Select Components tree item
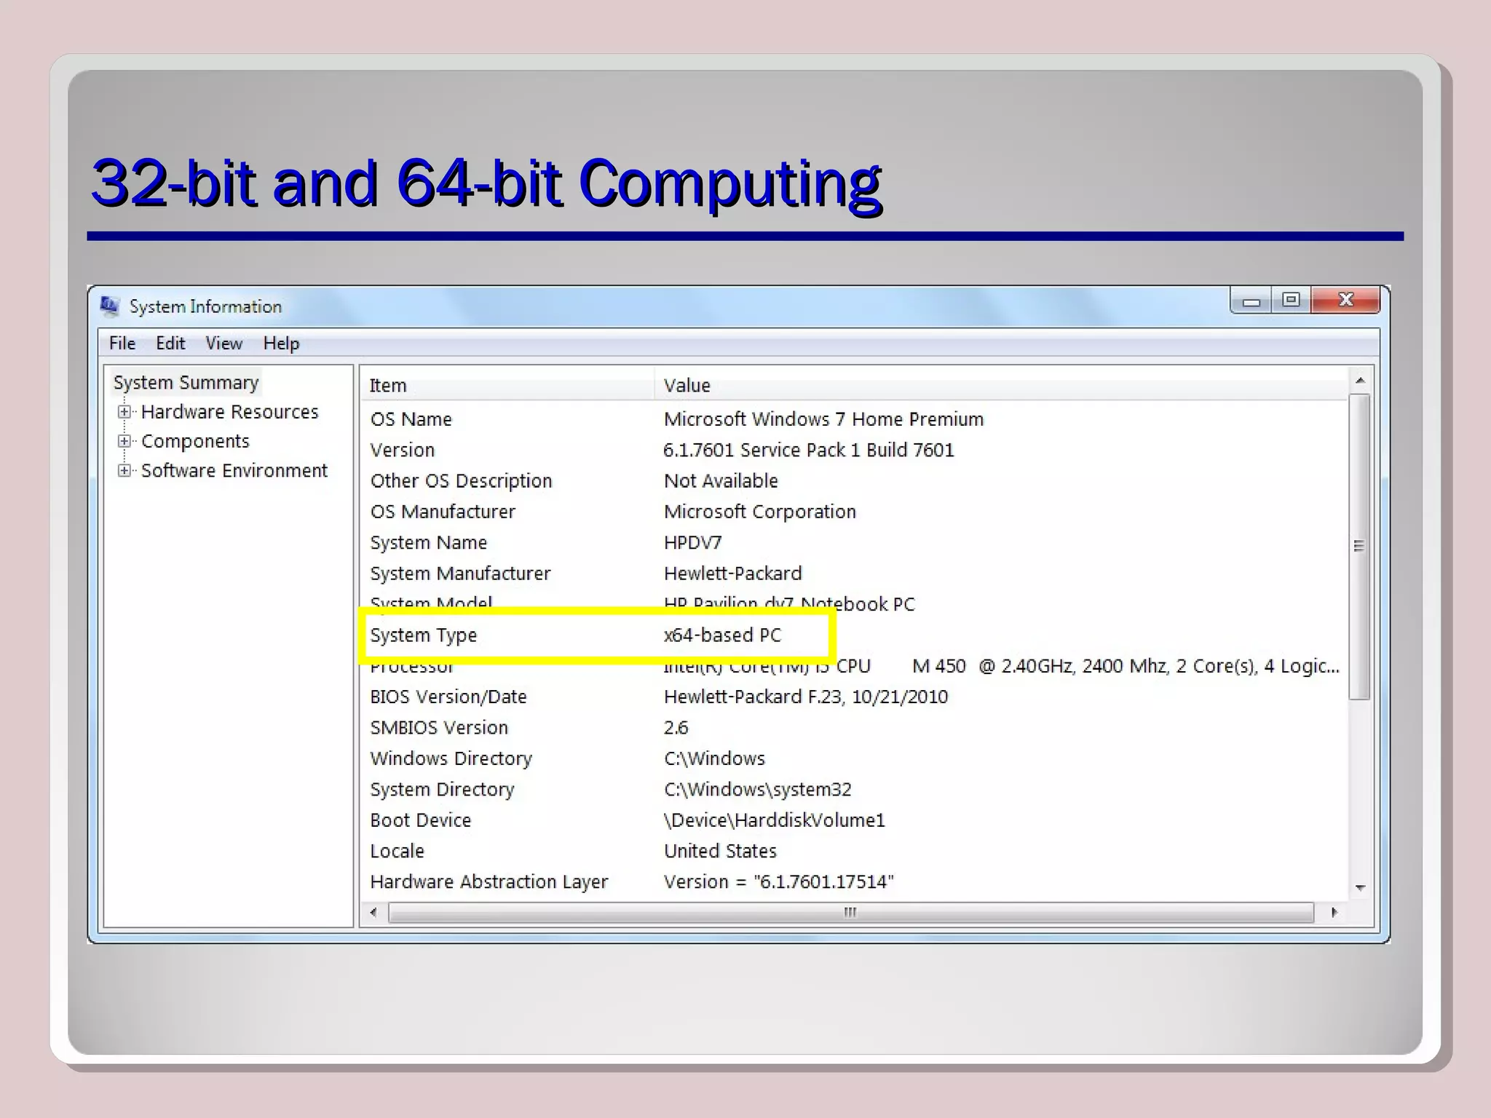The height and width of the screenshot is (1118, 1491). click(x=195, y=441)
